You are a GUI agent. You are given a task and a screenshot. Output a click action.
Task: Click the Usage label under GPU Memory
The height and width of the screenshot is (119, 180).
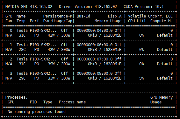(156, 102)
